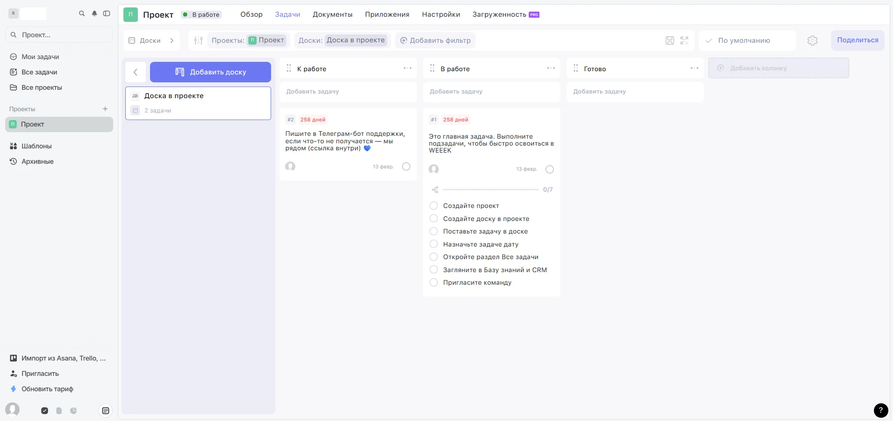Open the help question mark button

(880, 410)
